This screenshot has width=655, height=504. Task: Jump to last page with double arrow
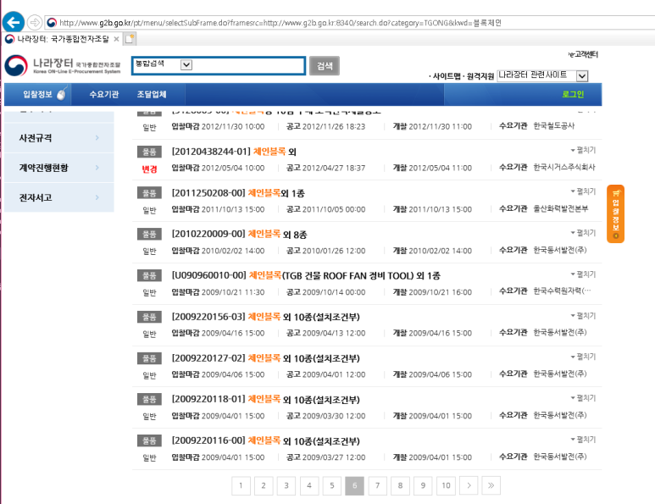coord(491,485)
